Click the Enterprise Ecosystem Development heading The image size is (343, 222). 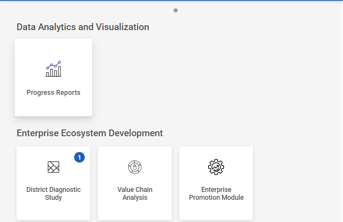(x=90, y=133)
